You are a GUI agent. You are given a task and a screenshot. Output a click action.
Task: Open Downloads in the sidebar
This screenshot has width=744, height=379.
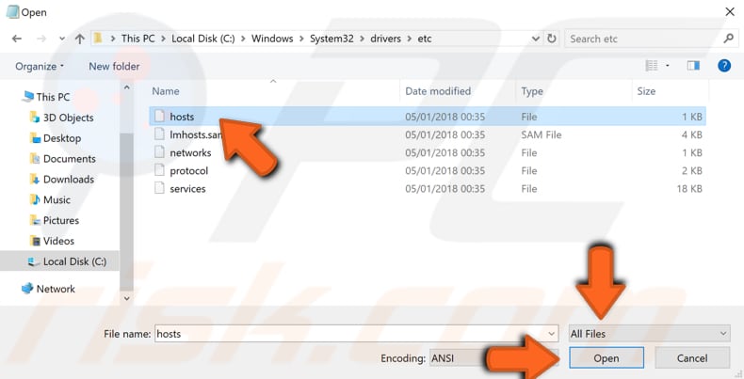[69, 179]
